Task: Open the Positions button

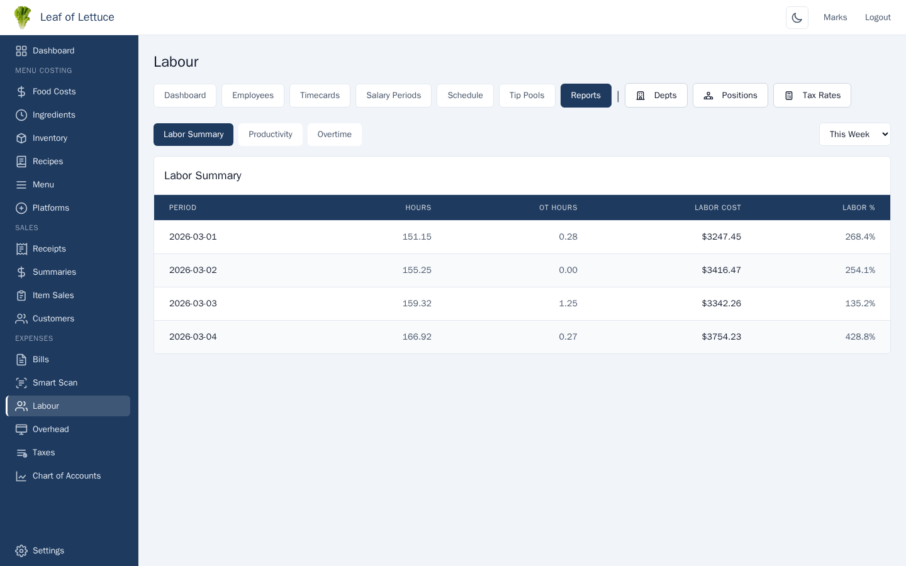Action: (x=730, y=96)
